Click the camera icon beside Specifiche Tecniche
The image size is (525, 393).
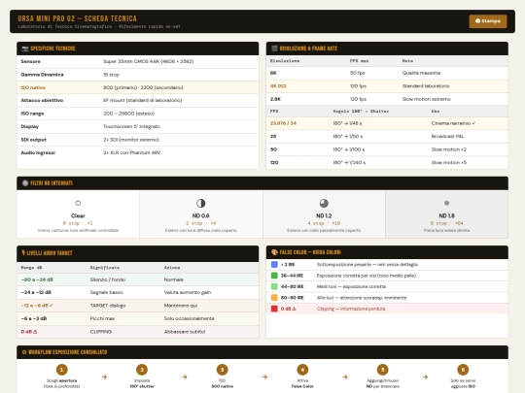[x=25, y=49]
